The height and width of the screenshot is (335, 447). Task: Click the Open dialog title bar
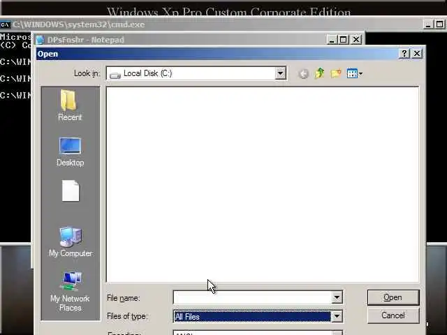point(217,54)
